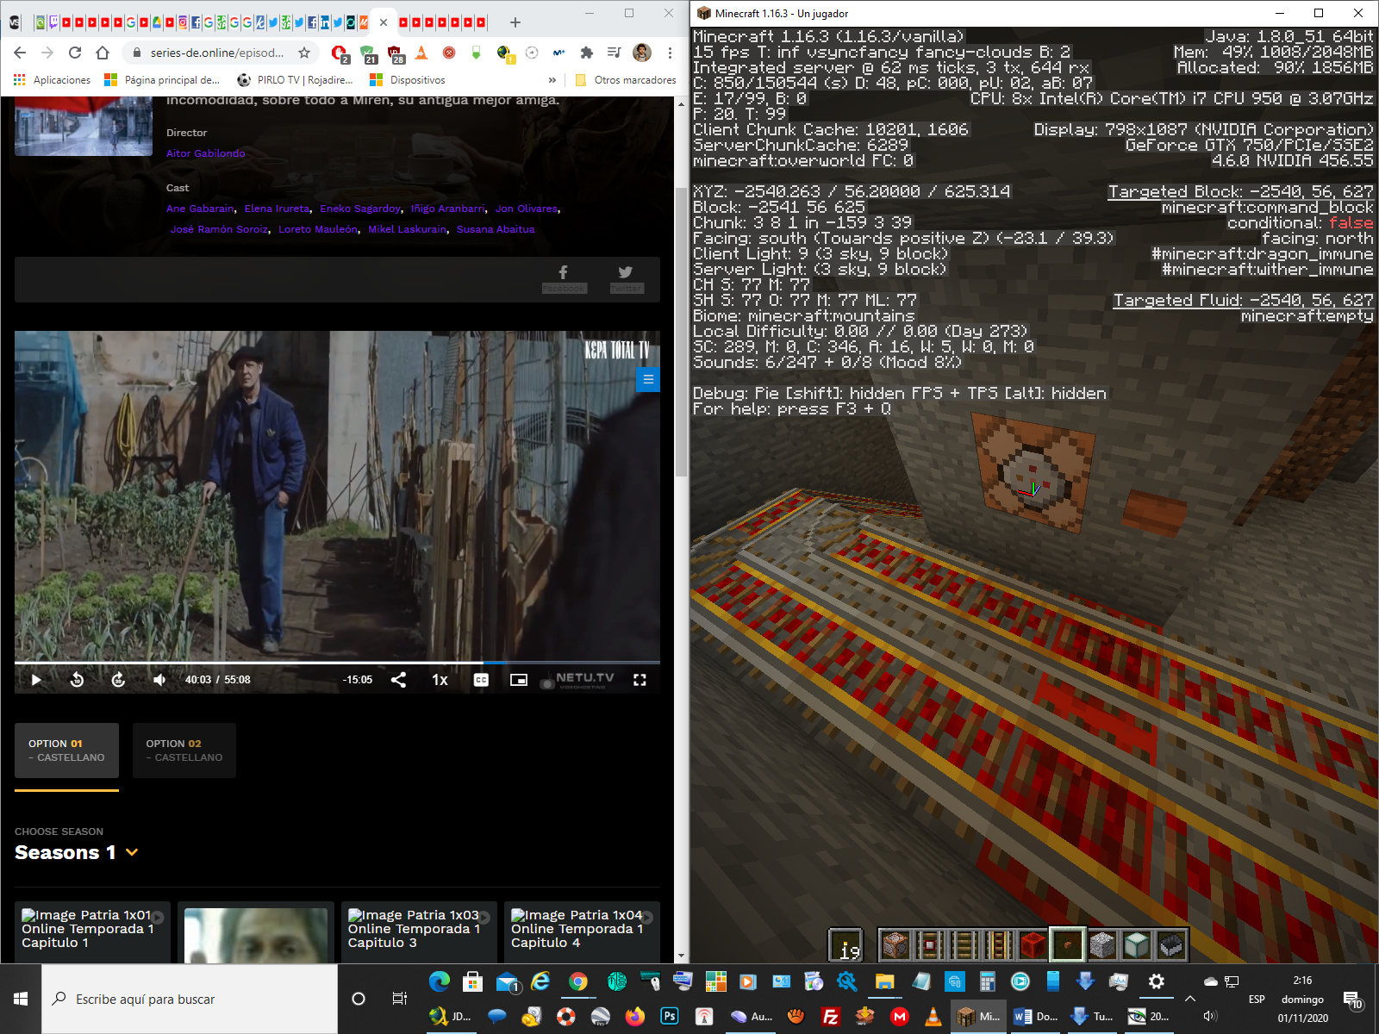The height and width of the screenshot is (1034, 1379).
Task: Open the Chrome extensions puzzle icon
Action: (x=587, y=53)
